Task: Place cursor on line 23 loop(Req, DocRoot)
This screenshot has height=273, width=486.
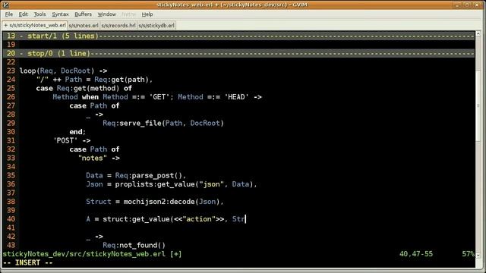Action: click(x=63, y=71)
